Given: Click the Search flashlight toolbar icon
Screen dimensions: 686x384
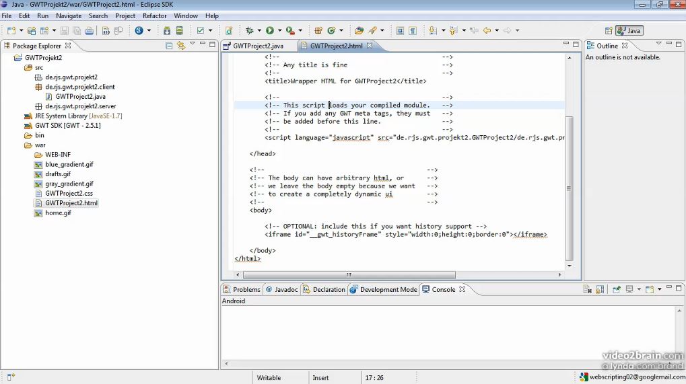Looking at the screenshot, I should click(x=373, y=30).
